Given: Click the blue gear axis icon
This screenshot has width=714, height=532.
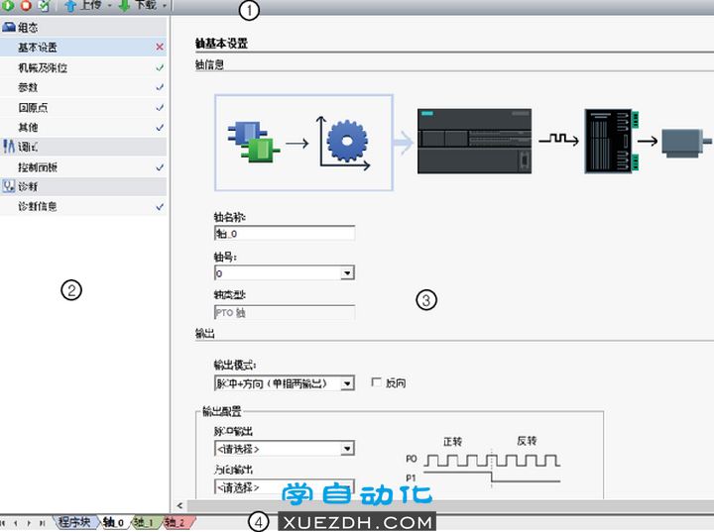Looking at the screenshot, I should (x=345, y=143).
